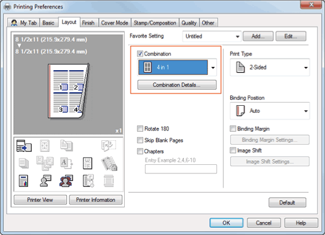The width and height of the screenshot is (325, 235).
Task: Open Help for printing preferences
Action: pyautogui.click(x=301, y=223)
